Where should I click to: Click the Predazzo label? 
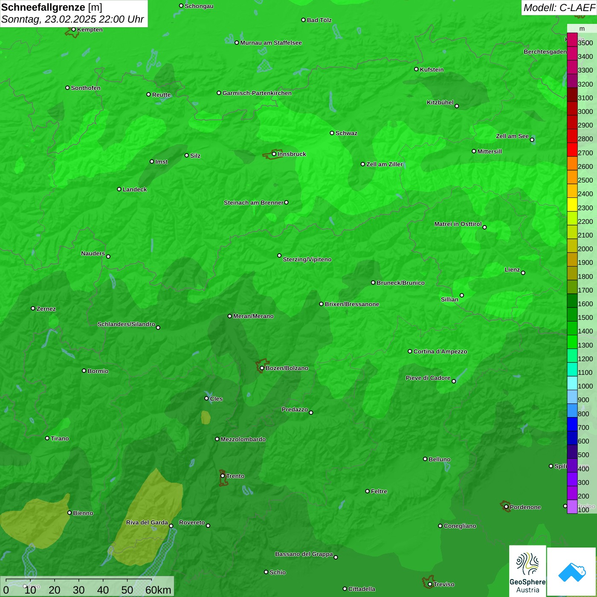pyautogui.click(x=295, y=409)
